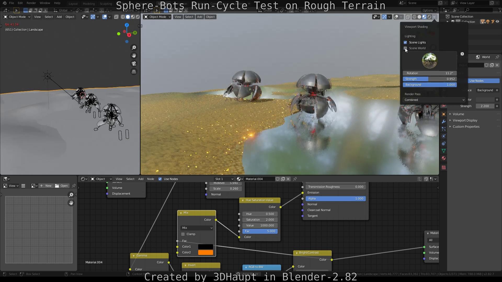This screenshot has width=502, height=282.
Task: Uncheck the Scene Lights checkbox
Action: (x=405, y=42)
